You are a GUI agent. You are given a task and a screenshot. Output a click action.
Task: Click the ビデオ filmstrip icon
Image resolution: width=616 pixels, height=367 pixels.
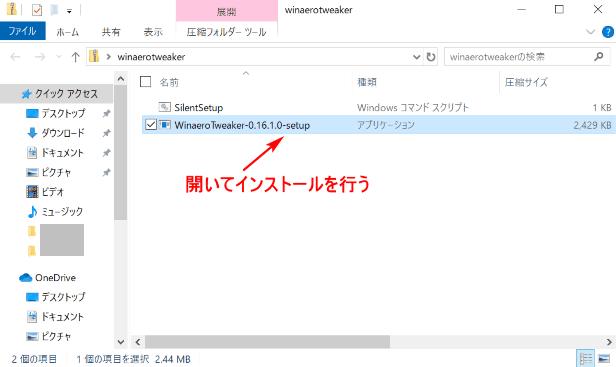point(32,192)
